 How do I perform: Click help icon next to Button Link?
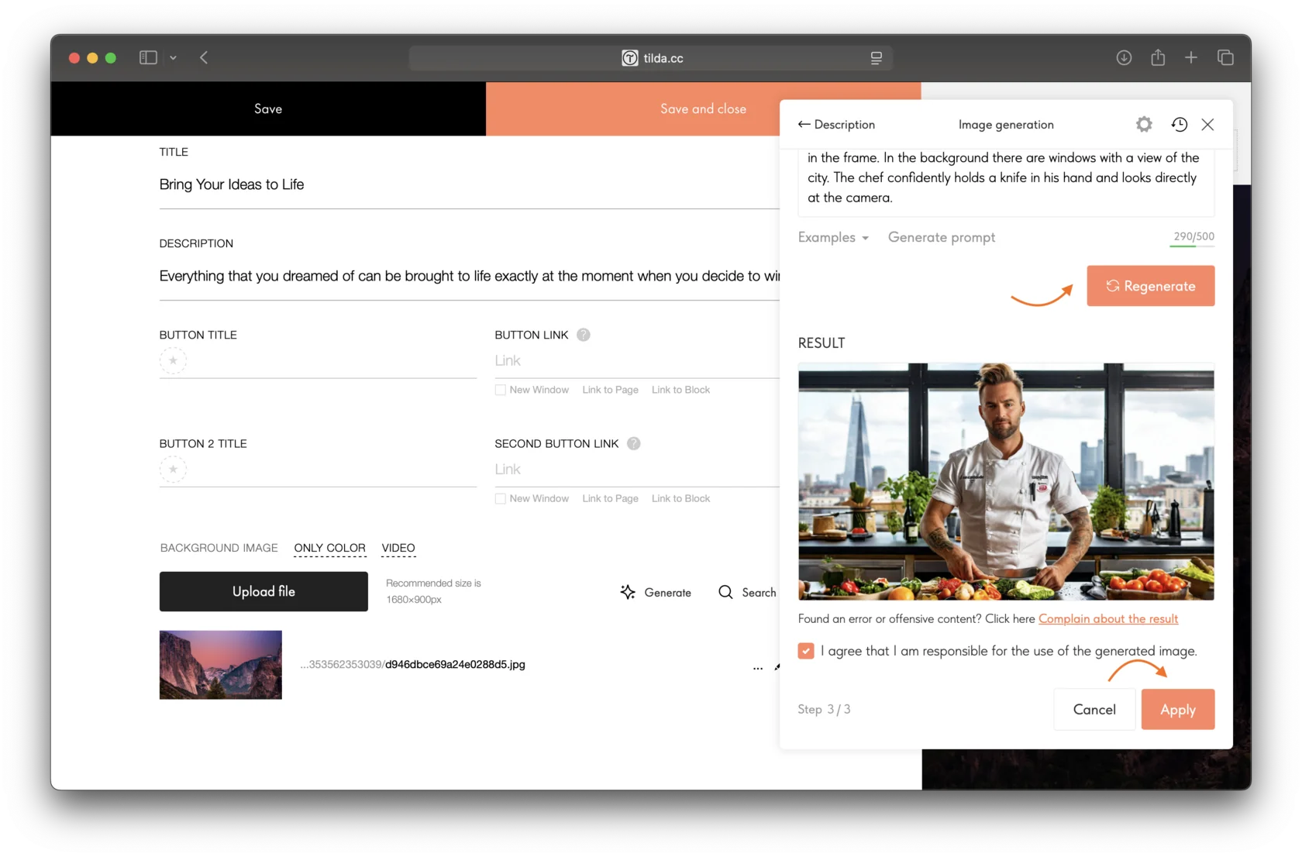coord(584,335)
